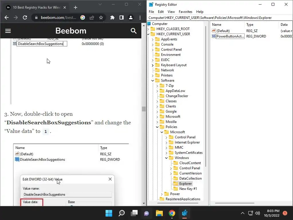Select Explorer key in tree
293x220 pixels.
(x=185, y=184)
